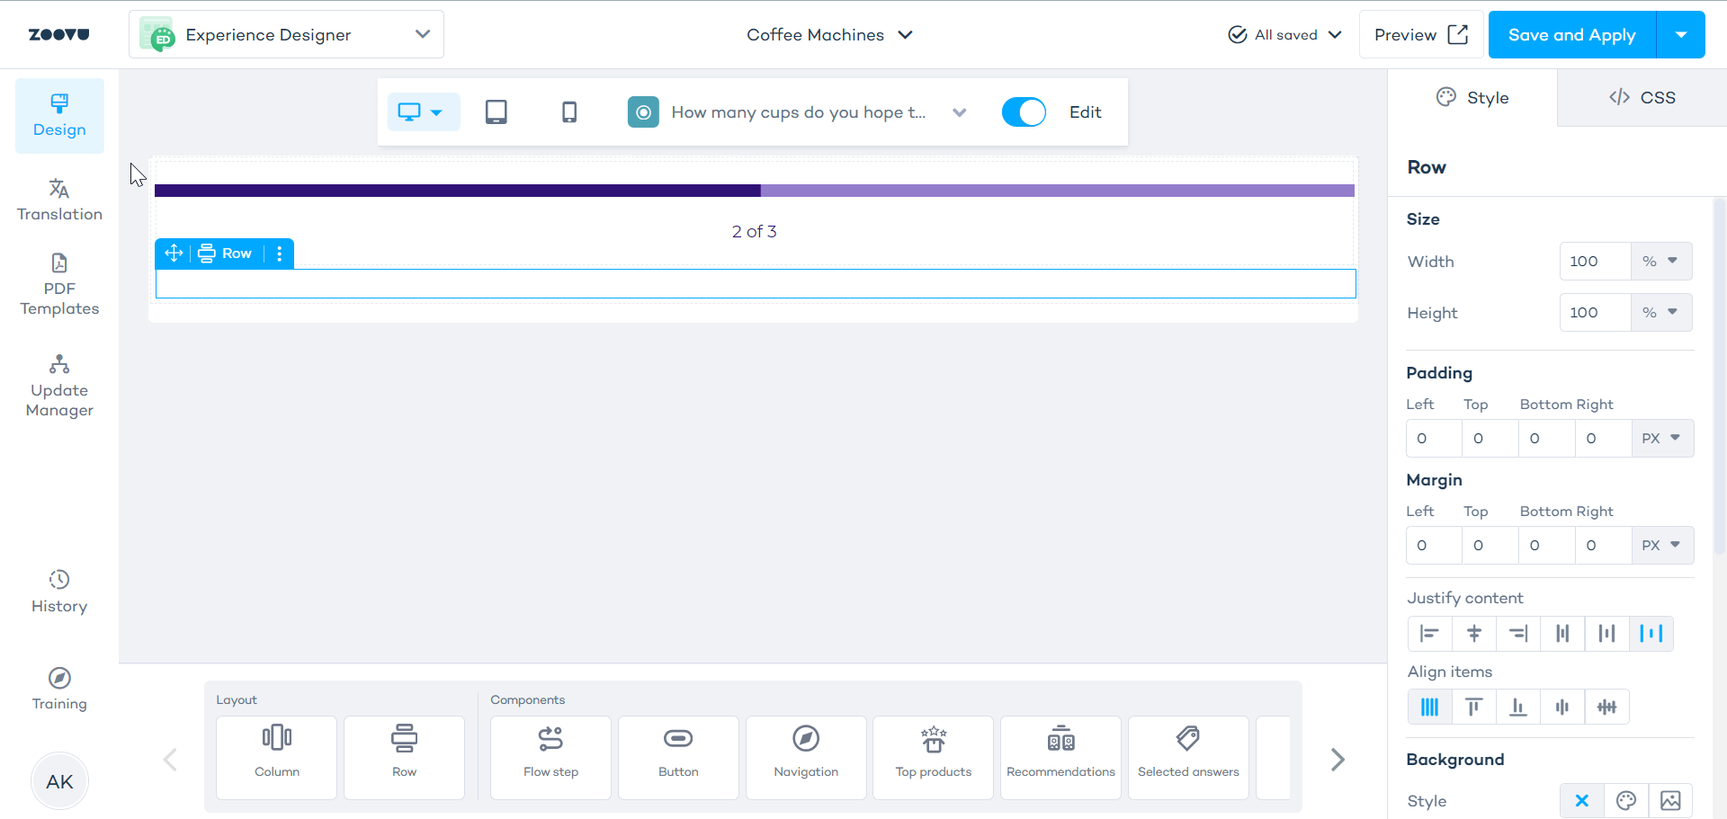Click the Row three-dot options menu
This screenshot has height=819, width=1727.
(280, 254)
